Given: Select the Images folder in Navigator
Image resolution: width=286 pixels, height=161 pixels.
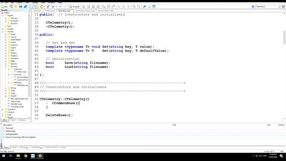Looking at the screenshot, I should [x=10, y=29].
